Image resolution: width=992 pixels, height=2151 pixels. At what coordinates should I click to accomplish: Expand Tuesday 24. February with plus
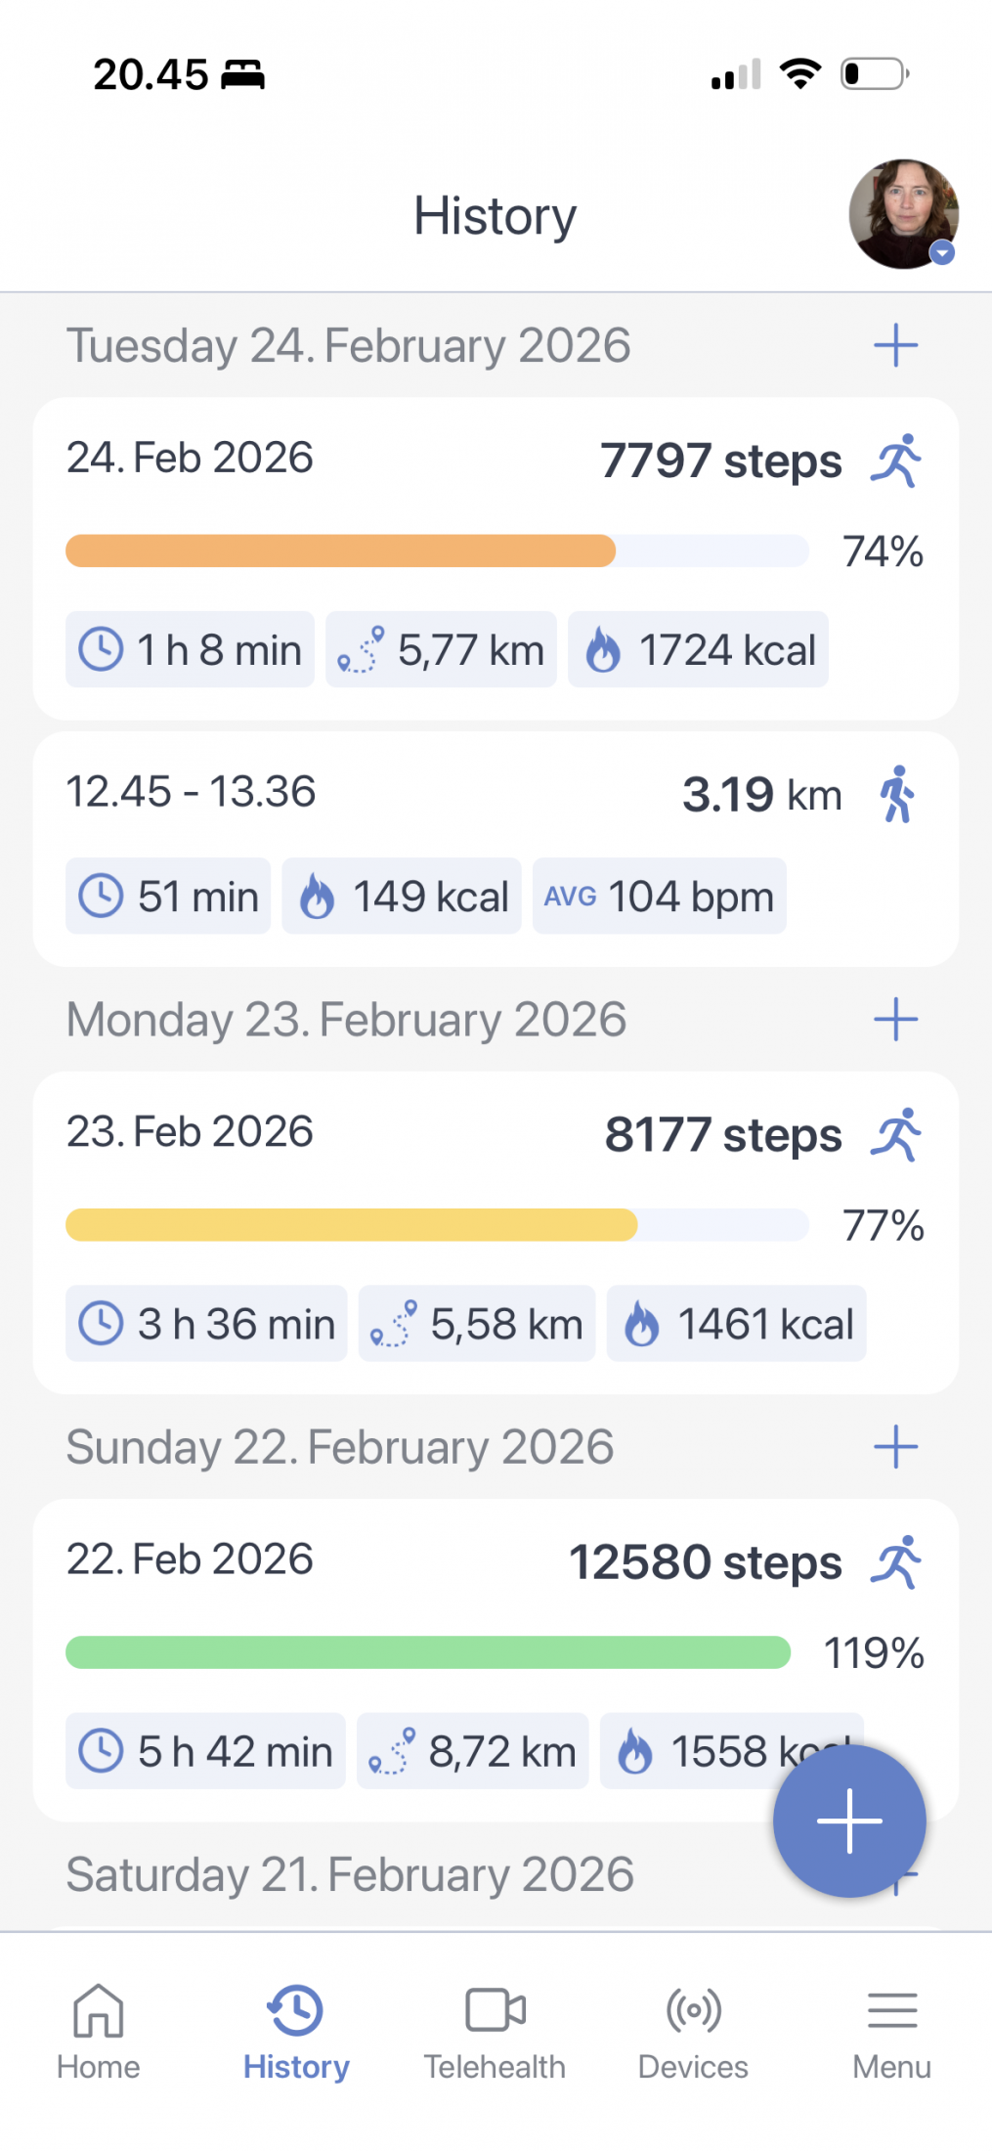895,346
